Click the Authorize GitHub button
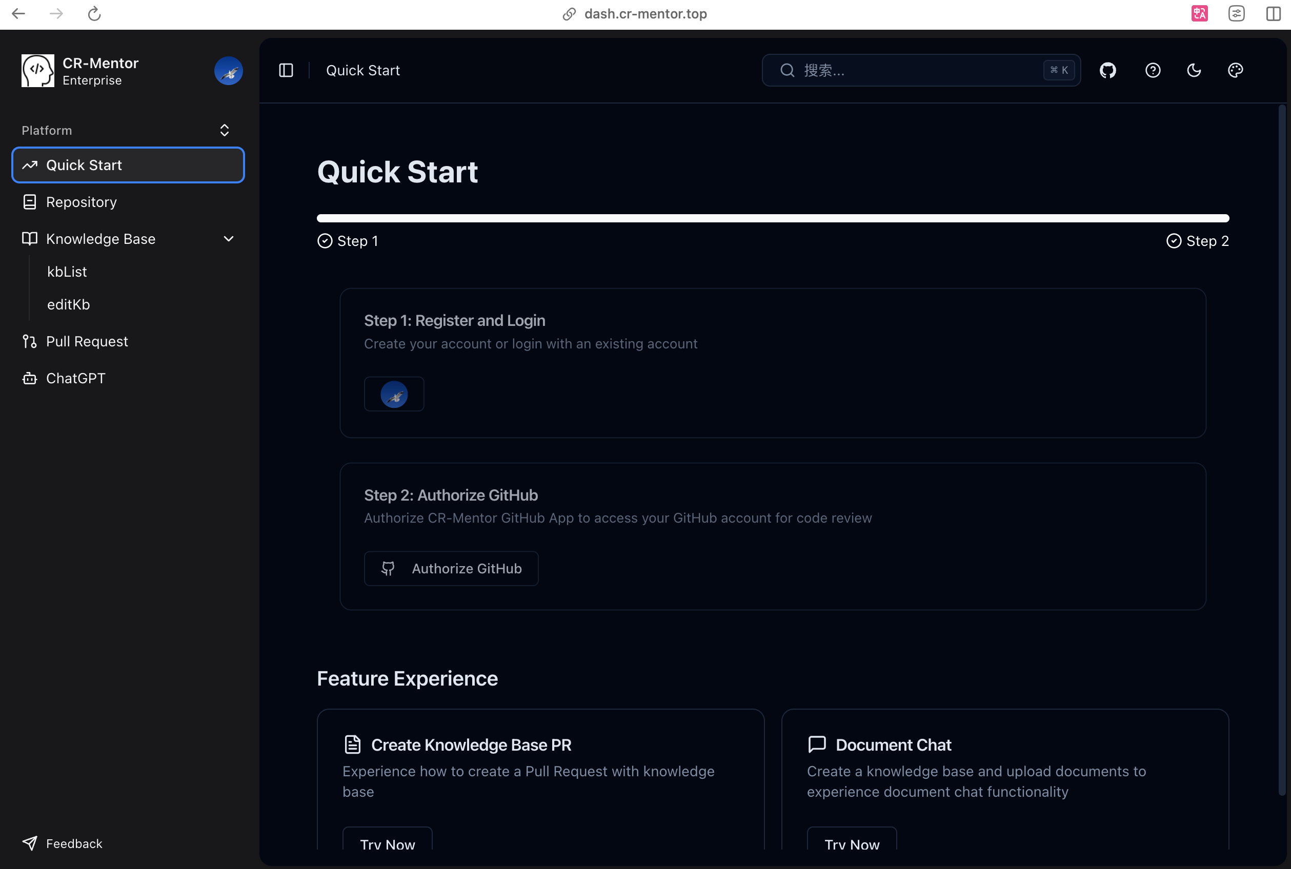 (x=451, y=568)
